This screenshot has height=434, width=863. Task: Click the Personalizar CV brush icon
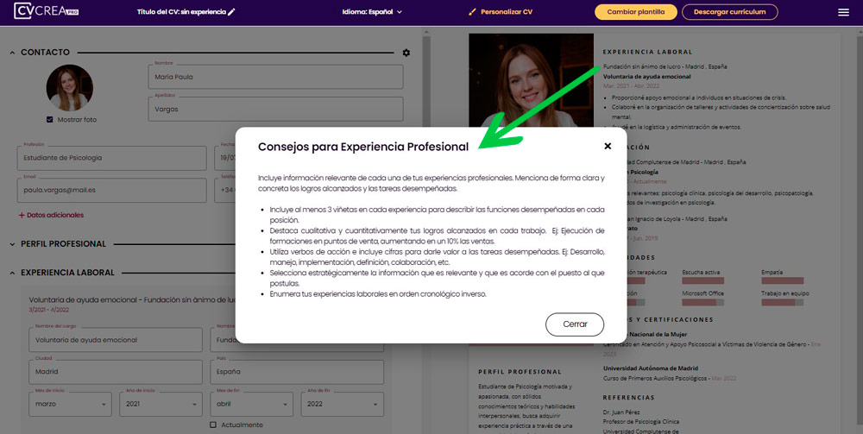point(472,11)
